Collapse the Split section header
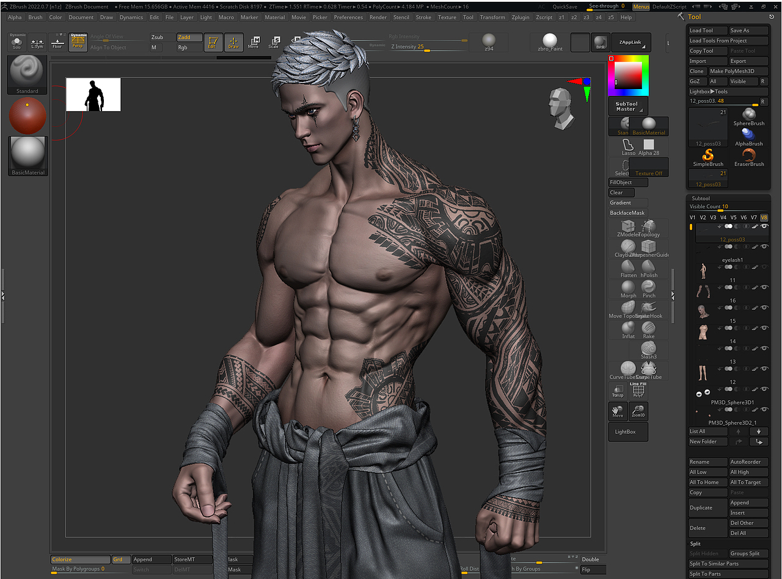This screenshot has height=579, width=782. [x=695, y=544]
